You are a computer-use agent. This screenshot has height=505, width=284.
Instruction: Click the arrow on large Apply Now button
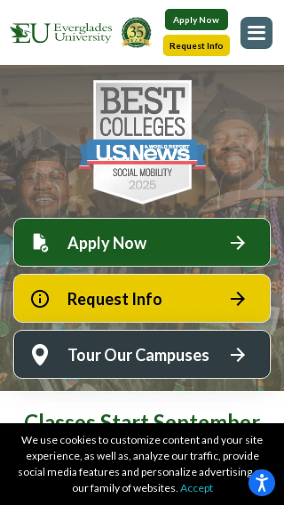[238, 242]
